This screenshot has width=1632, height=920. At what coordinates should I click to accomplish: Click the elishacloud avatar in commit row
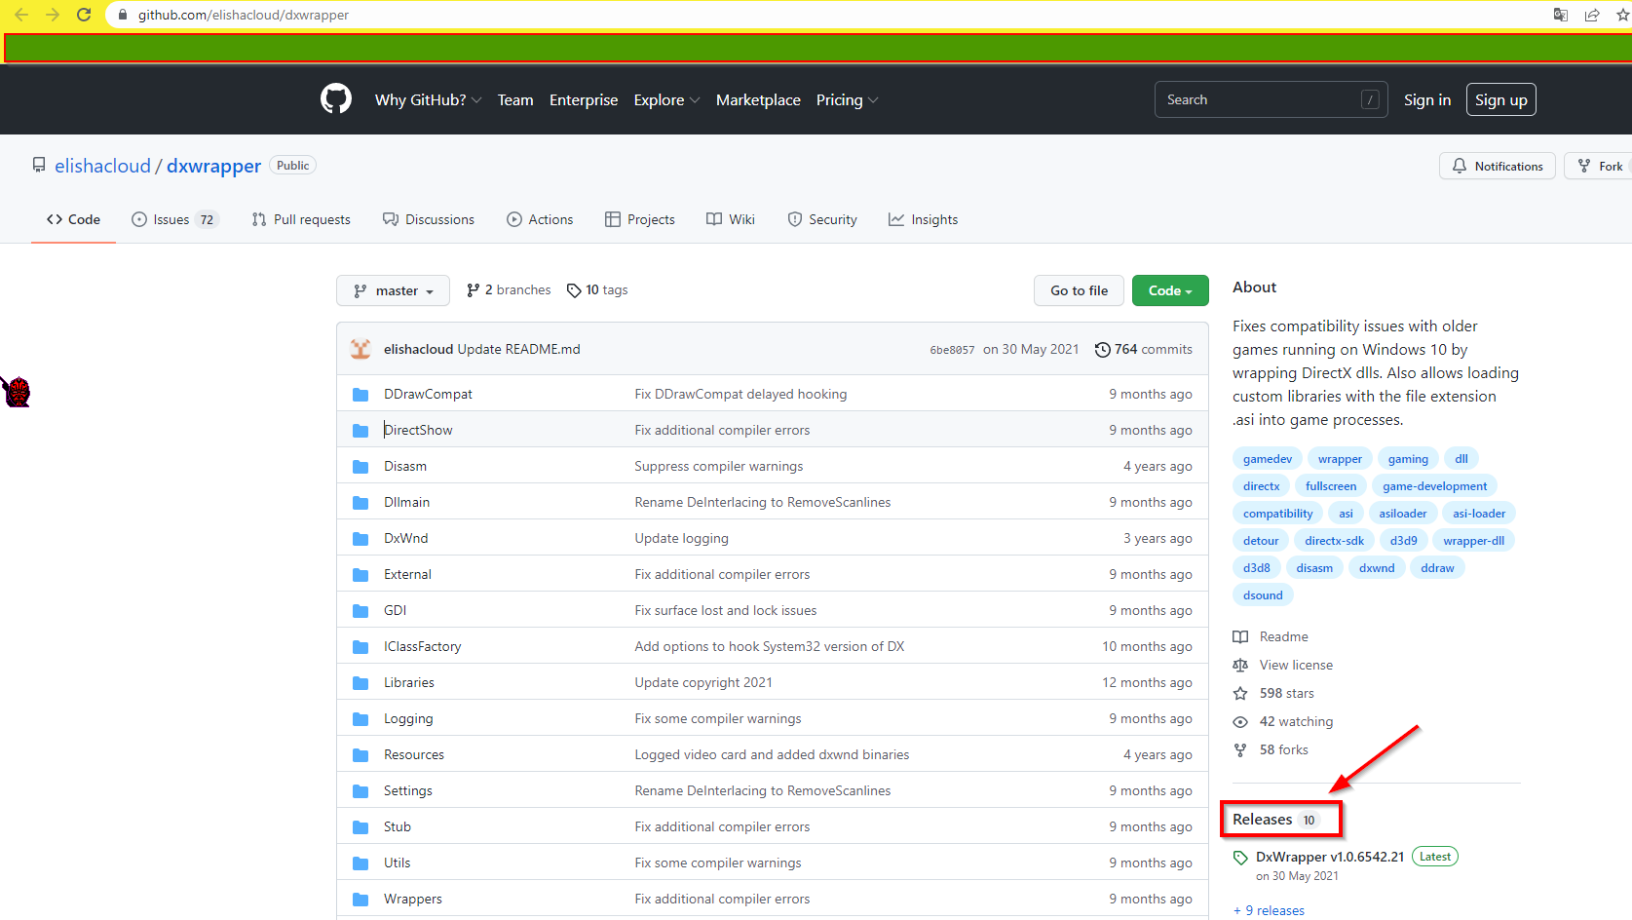point(361,349)
